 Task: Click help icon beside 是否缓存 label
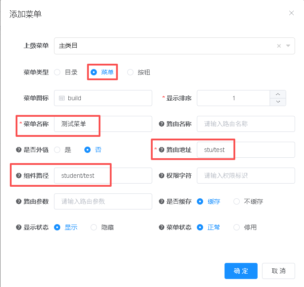coord(162,201)
